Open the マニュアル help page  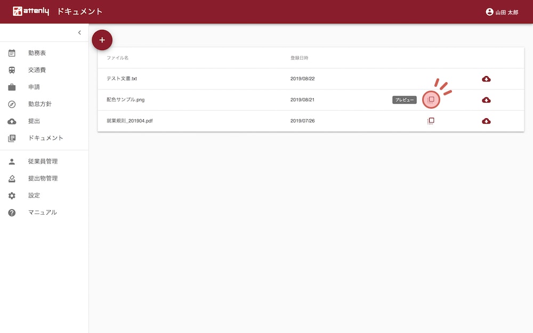pyautogui.click(x=42, y=213)
